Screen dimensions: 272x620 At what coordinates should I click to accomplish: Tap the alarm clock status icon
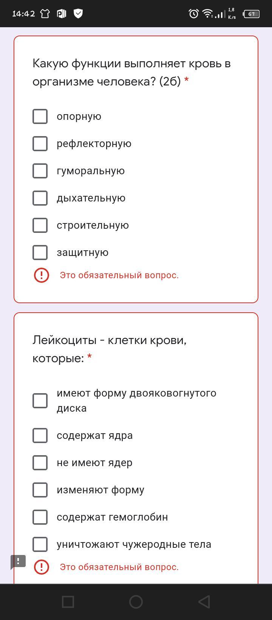click(194, 14)
